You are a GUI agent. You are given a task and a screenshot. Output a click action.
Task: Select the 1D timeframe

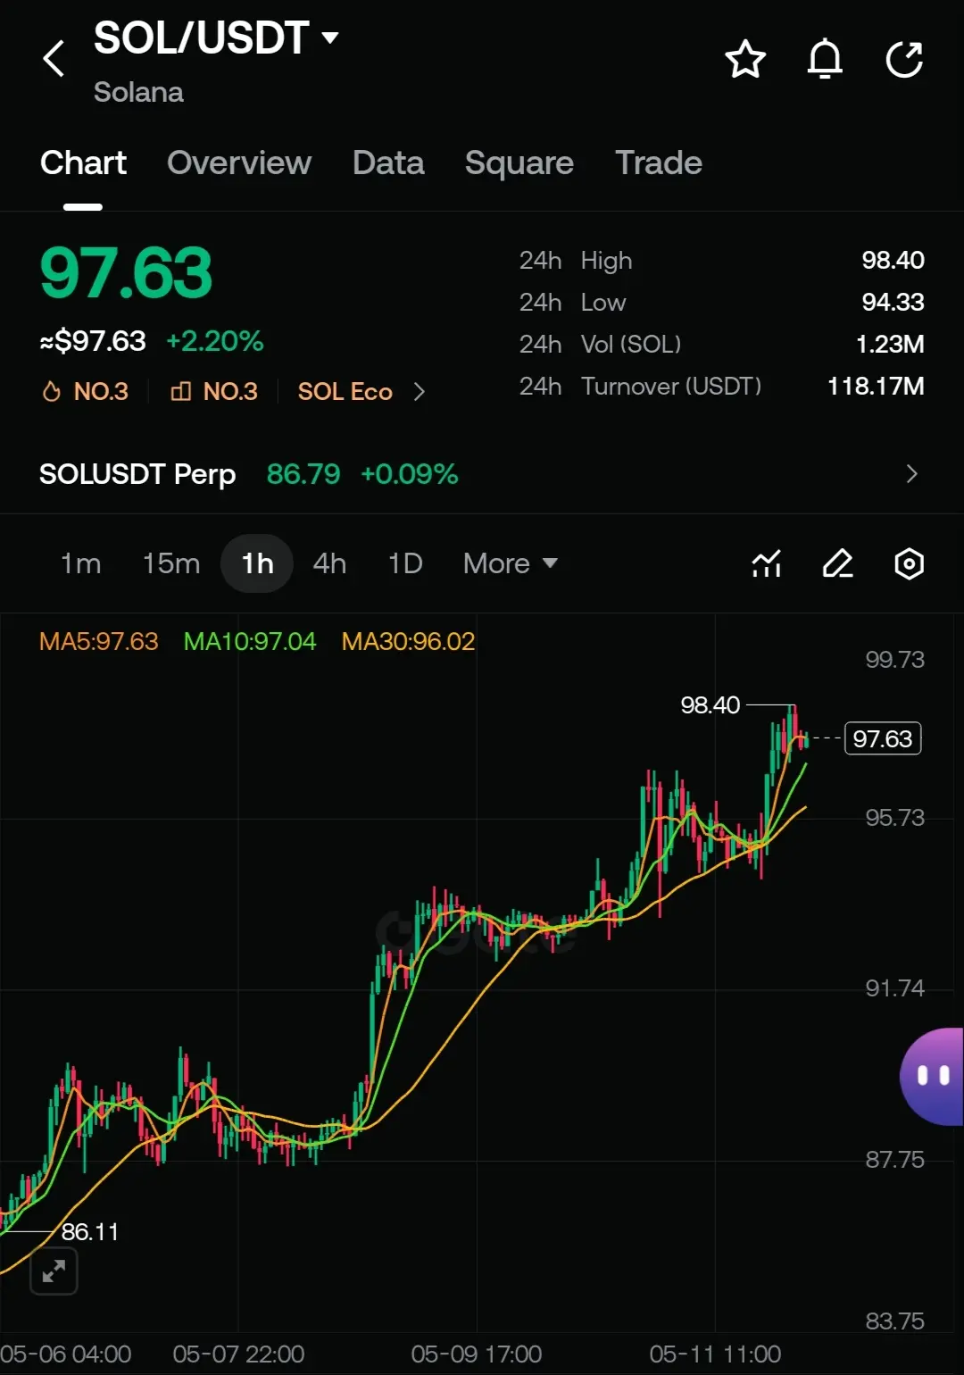pos(405,563)
